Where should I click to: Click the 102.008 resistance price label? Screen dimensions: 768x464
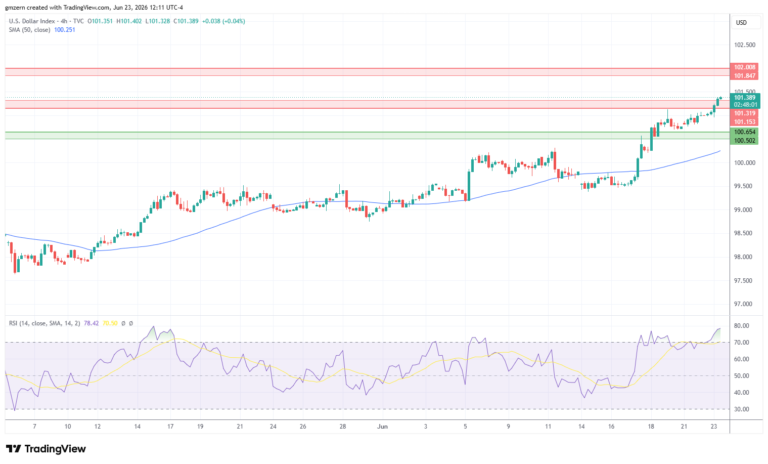tap(745, 67)
